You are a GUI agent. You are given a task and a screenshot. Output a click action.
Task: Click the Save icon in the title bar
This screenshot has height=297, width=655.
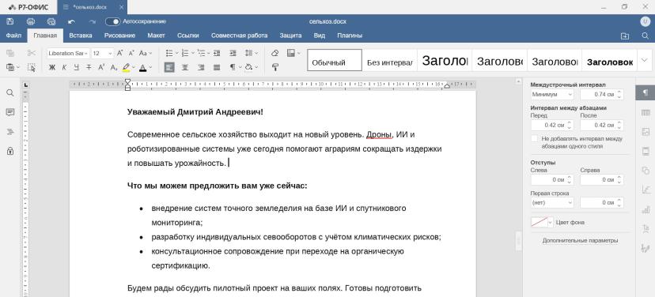(x=10, y=21)
